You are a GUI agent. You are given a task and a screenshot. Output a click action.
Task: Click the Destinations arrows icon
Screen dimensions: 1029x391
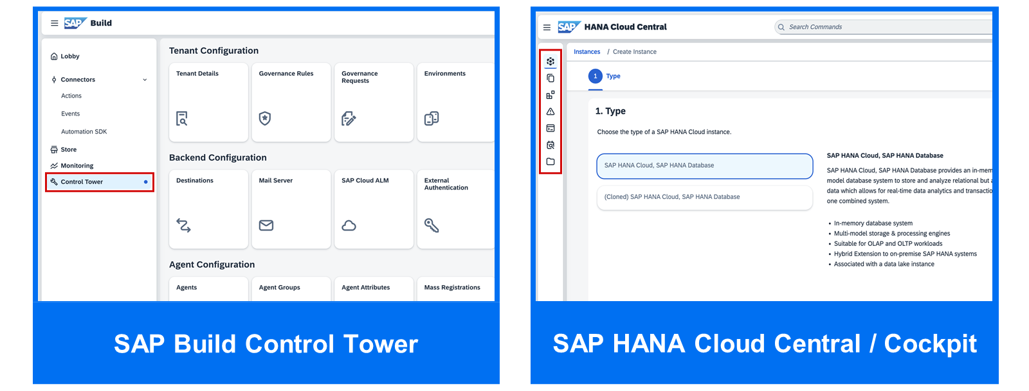(183, 225)
